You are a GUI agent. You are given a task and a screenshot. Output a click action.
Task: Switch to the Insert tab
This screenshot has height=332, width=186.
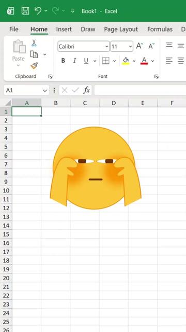[x=64, y=29]
